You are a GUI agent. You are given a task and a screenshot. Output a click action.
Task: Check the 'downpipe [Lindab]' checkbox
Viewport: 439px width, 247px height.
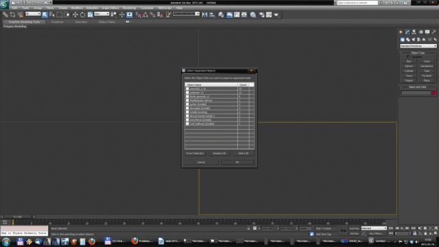point(187,108)
